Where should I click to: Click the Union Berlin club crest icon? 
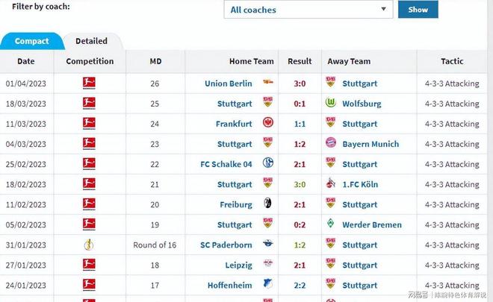267,84
